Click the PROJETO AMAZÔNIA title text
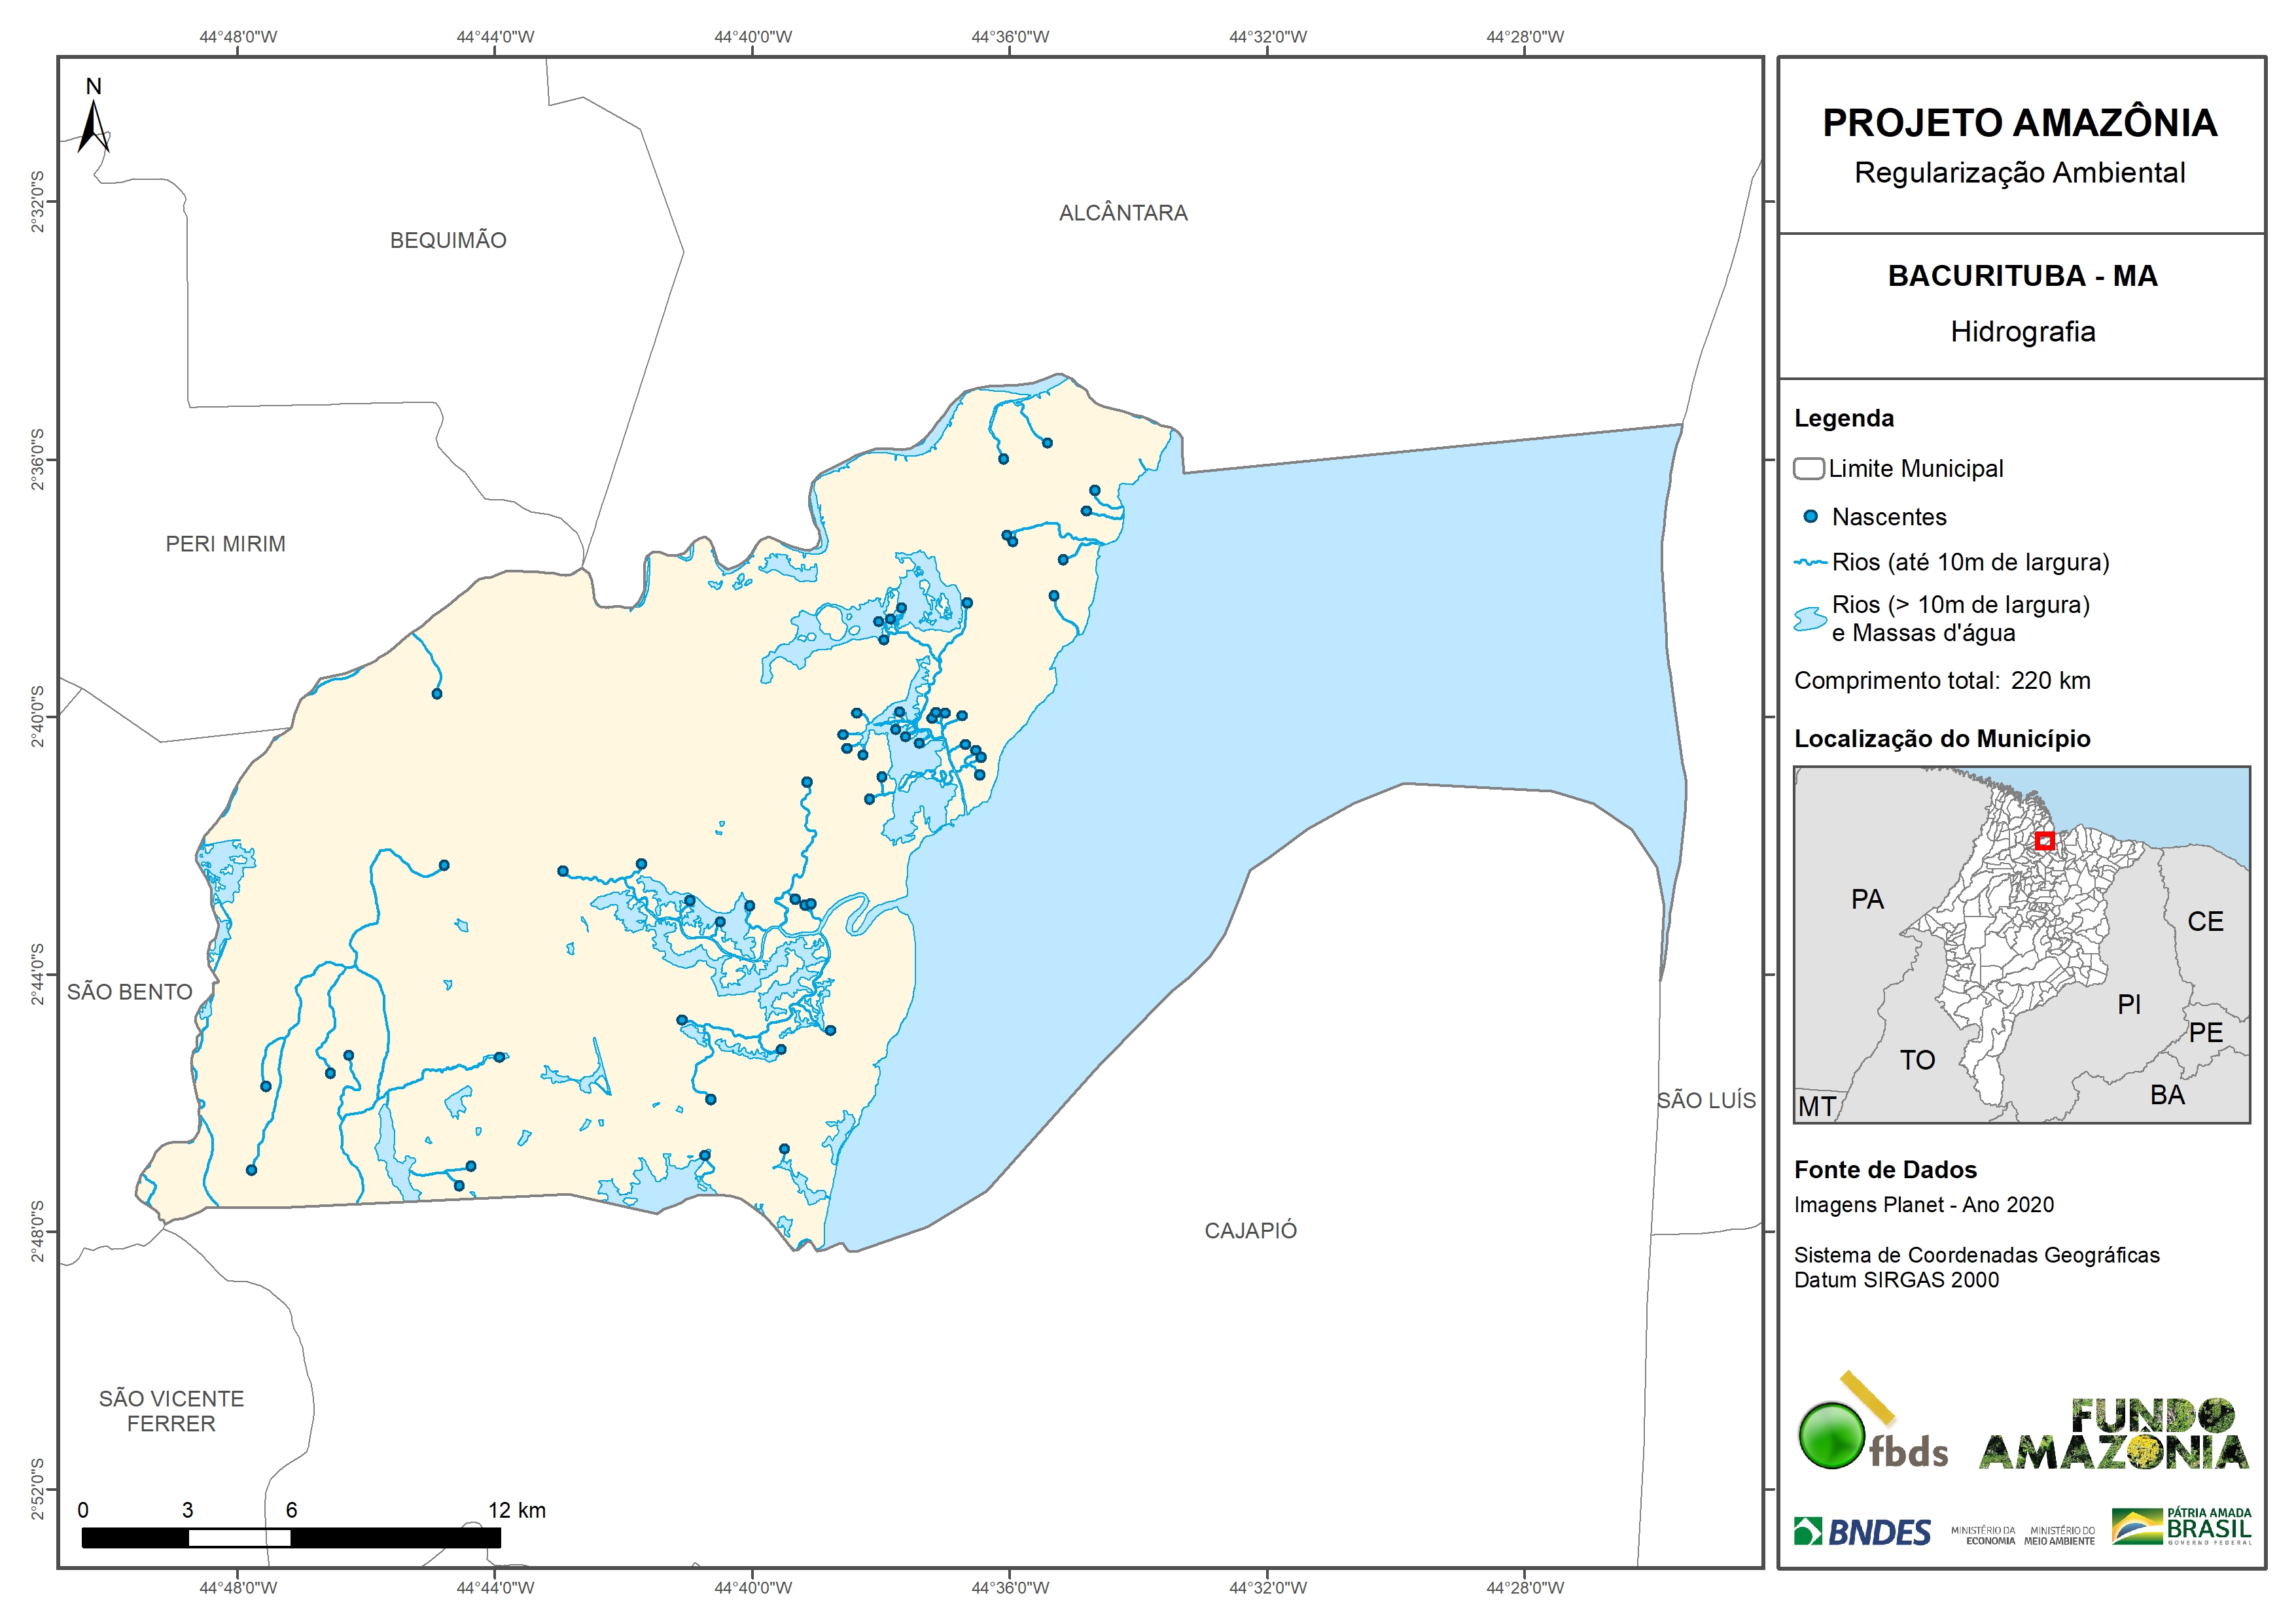 point(2020,123)
